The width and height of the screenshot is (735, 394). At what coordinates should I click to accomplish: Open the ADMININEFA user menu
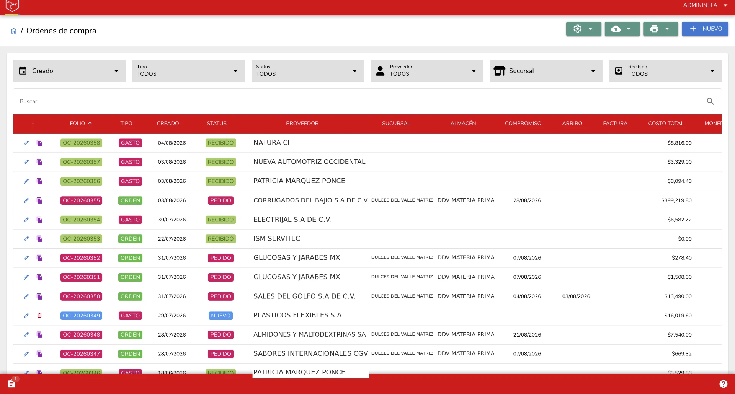[705, 5]
